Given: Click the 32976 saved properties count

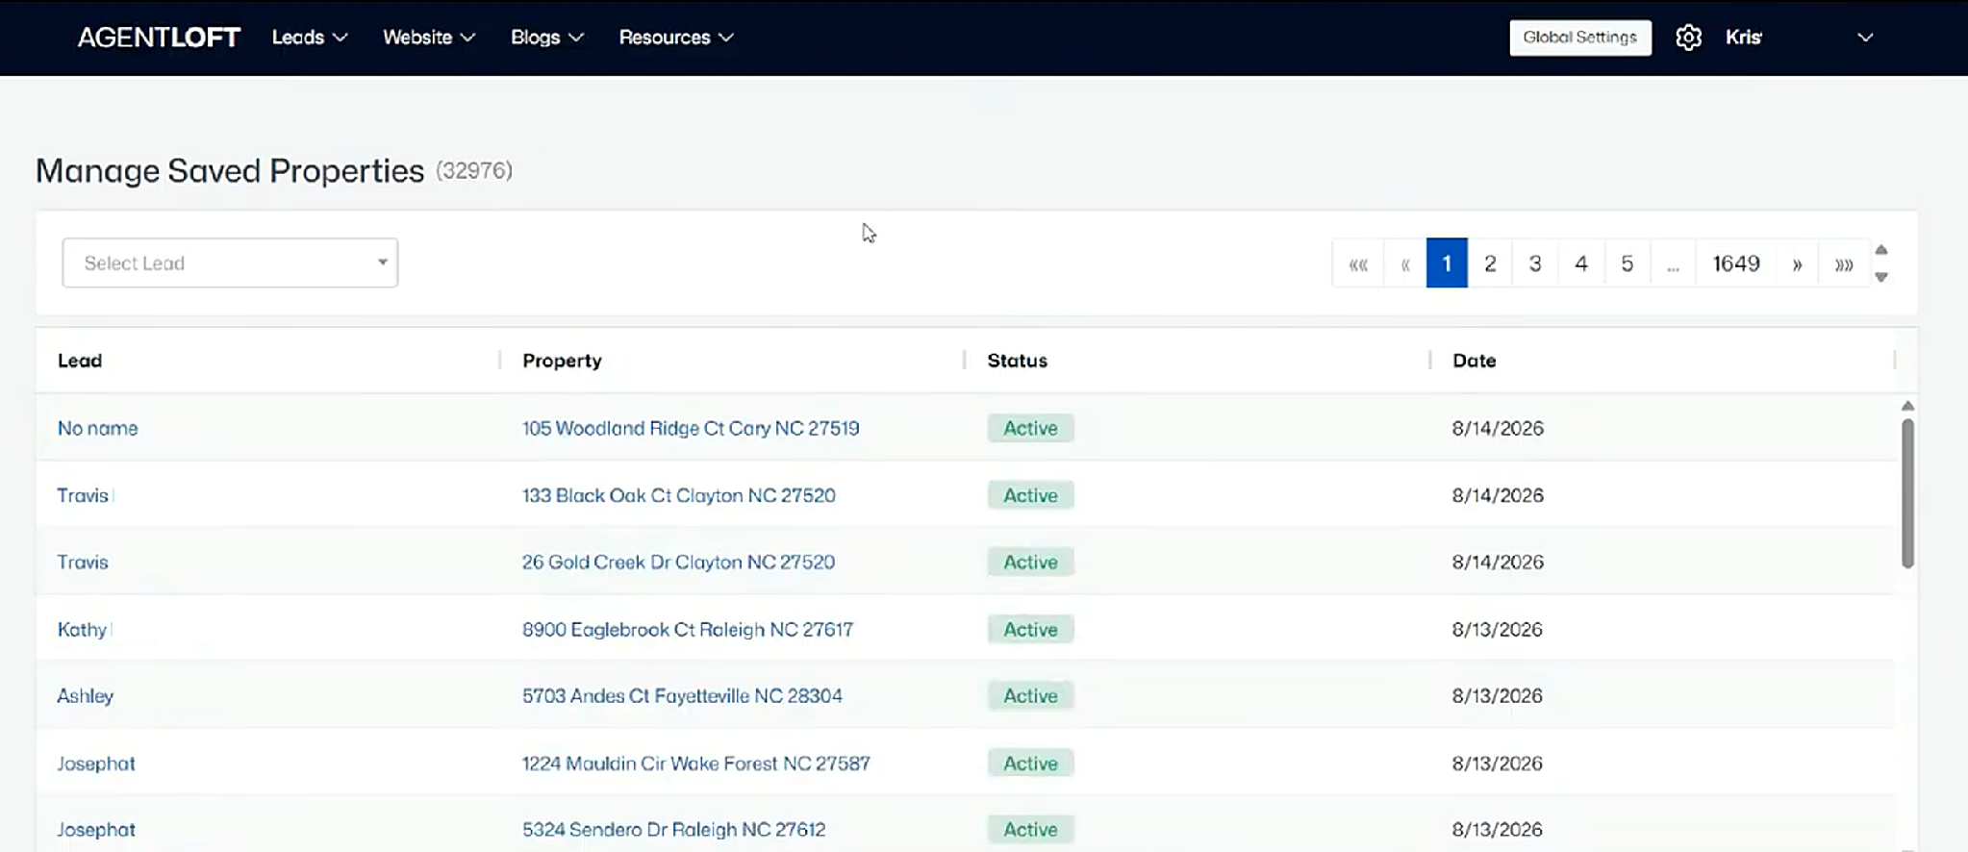Looking at the screenshot, I should [x=474, y=170].
